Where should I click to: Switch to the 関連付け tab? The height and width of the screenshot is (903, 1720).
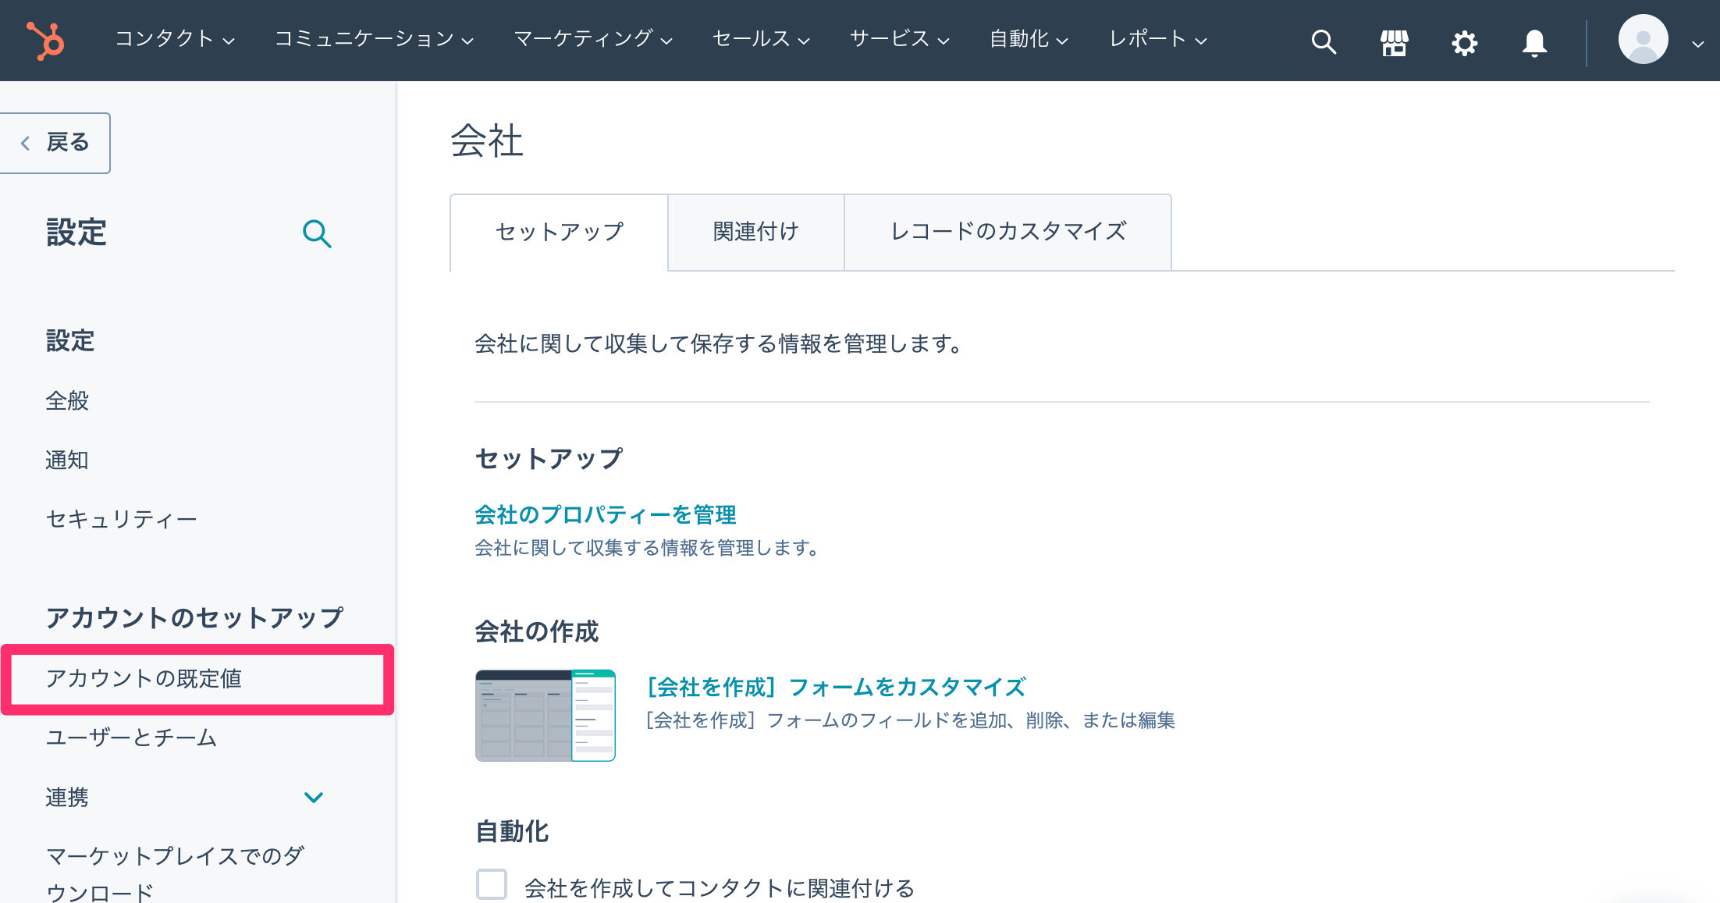point(755,232)
